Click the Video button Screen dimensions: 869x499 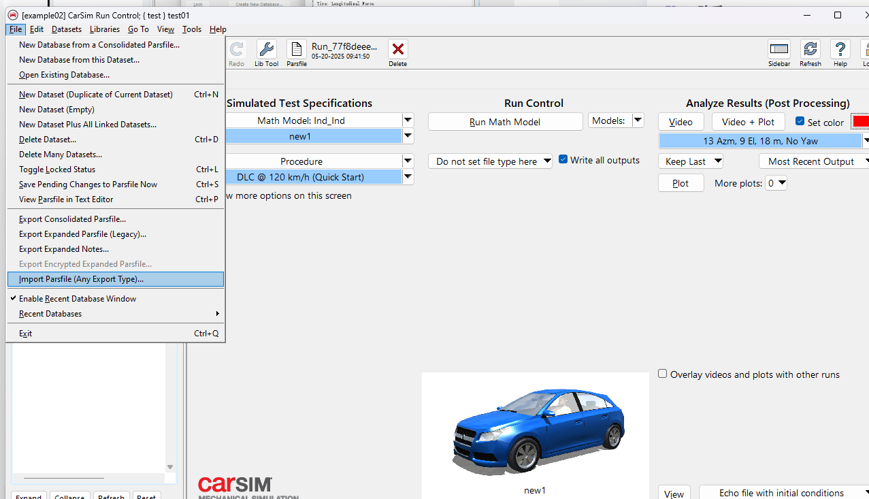(x=681, y=122)
